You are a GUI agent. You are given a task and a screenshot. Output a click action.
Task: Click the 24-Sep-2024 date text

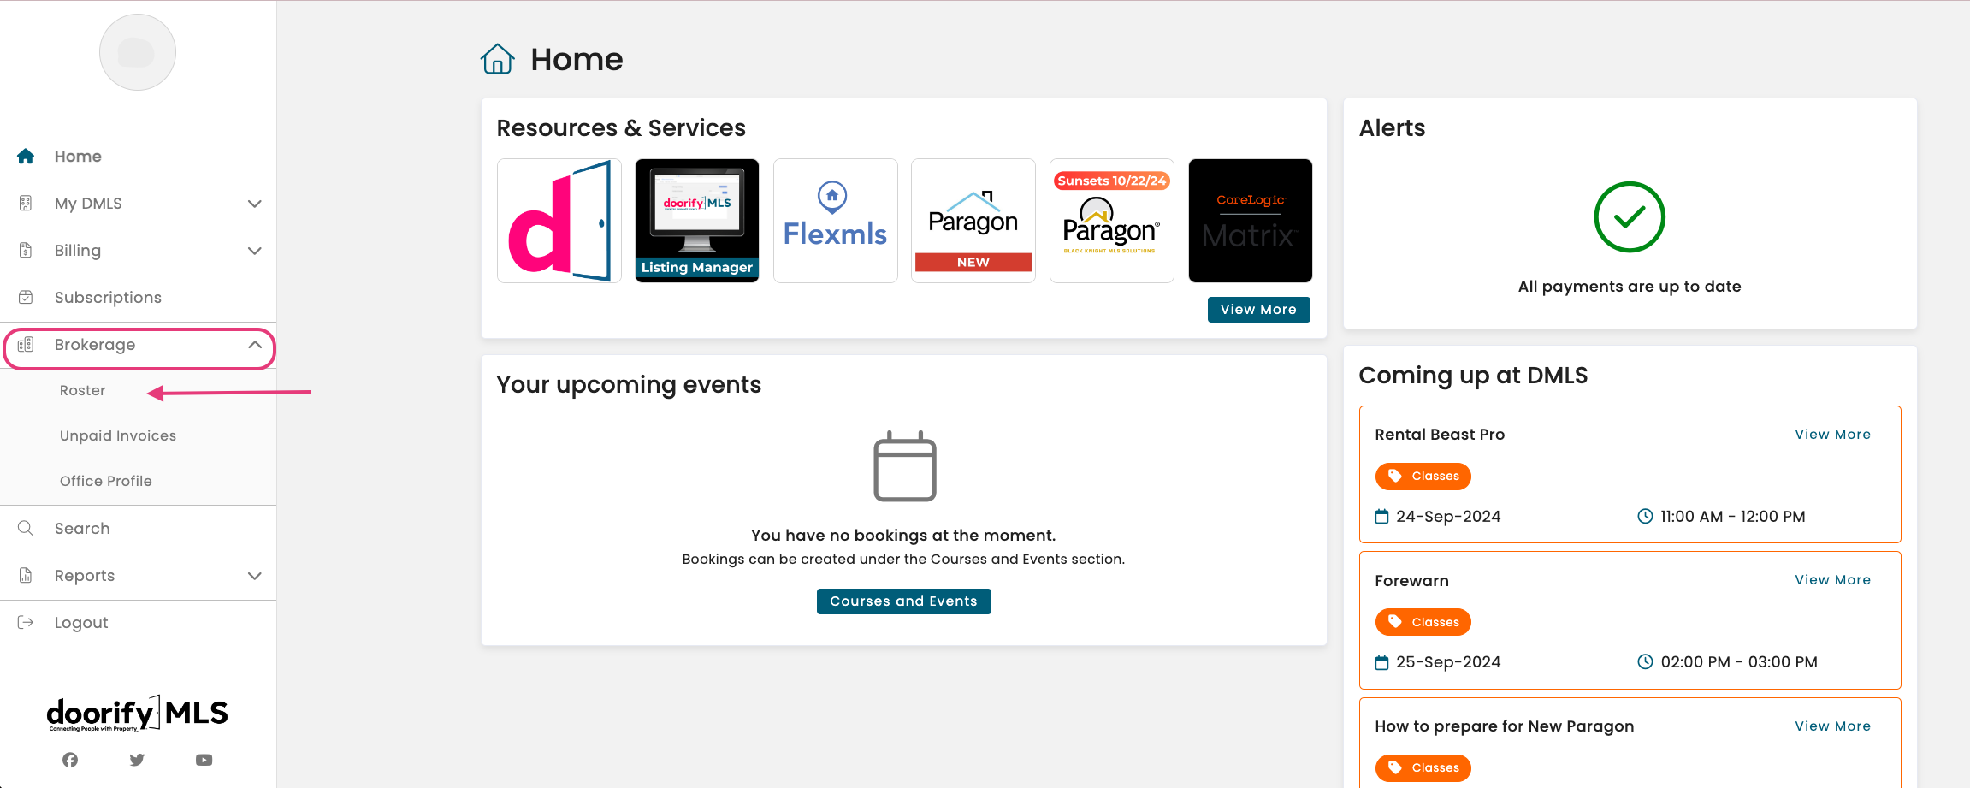[1448, 517]
